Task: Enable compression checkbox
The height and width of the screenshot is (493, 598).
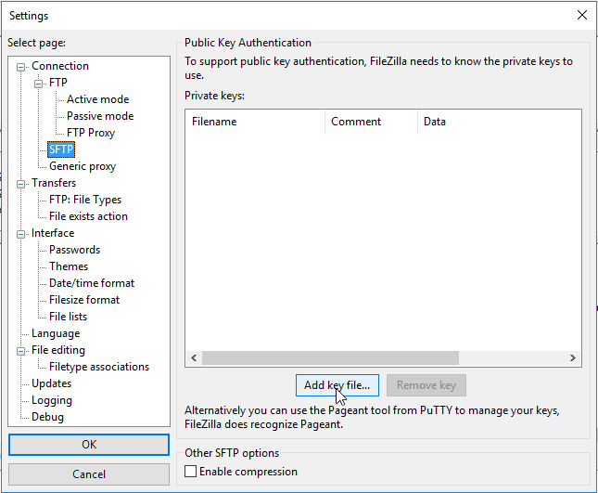Action: [x=191, y=472]
